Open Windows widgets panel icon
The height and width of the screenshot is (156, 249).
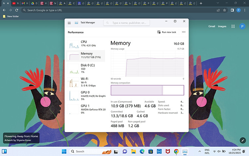tap(4, 151)
